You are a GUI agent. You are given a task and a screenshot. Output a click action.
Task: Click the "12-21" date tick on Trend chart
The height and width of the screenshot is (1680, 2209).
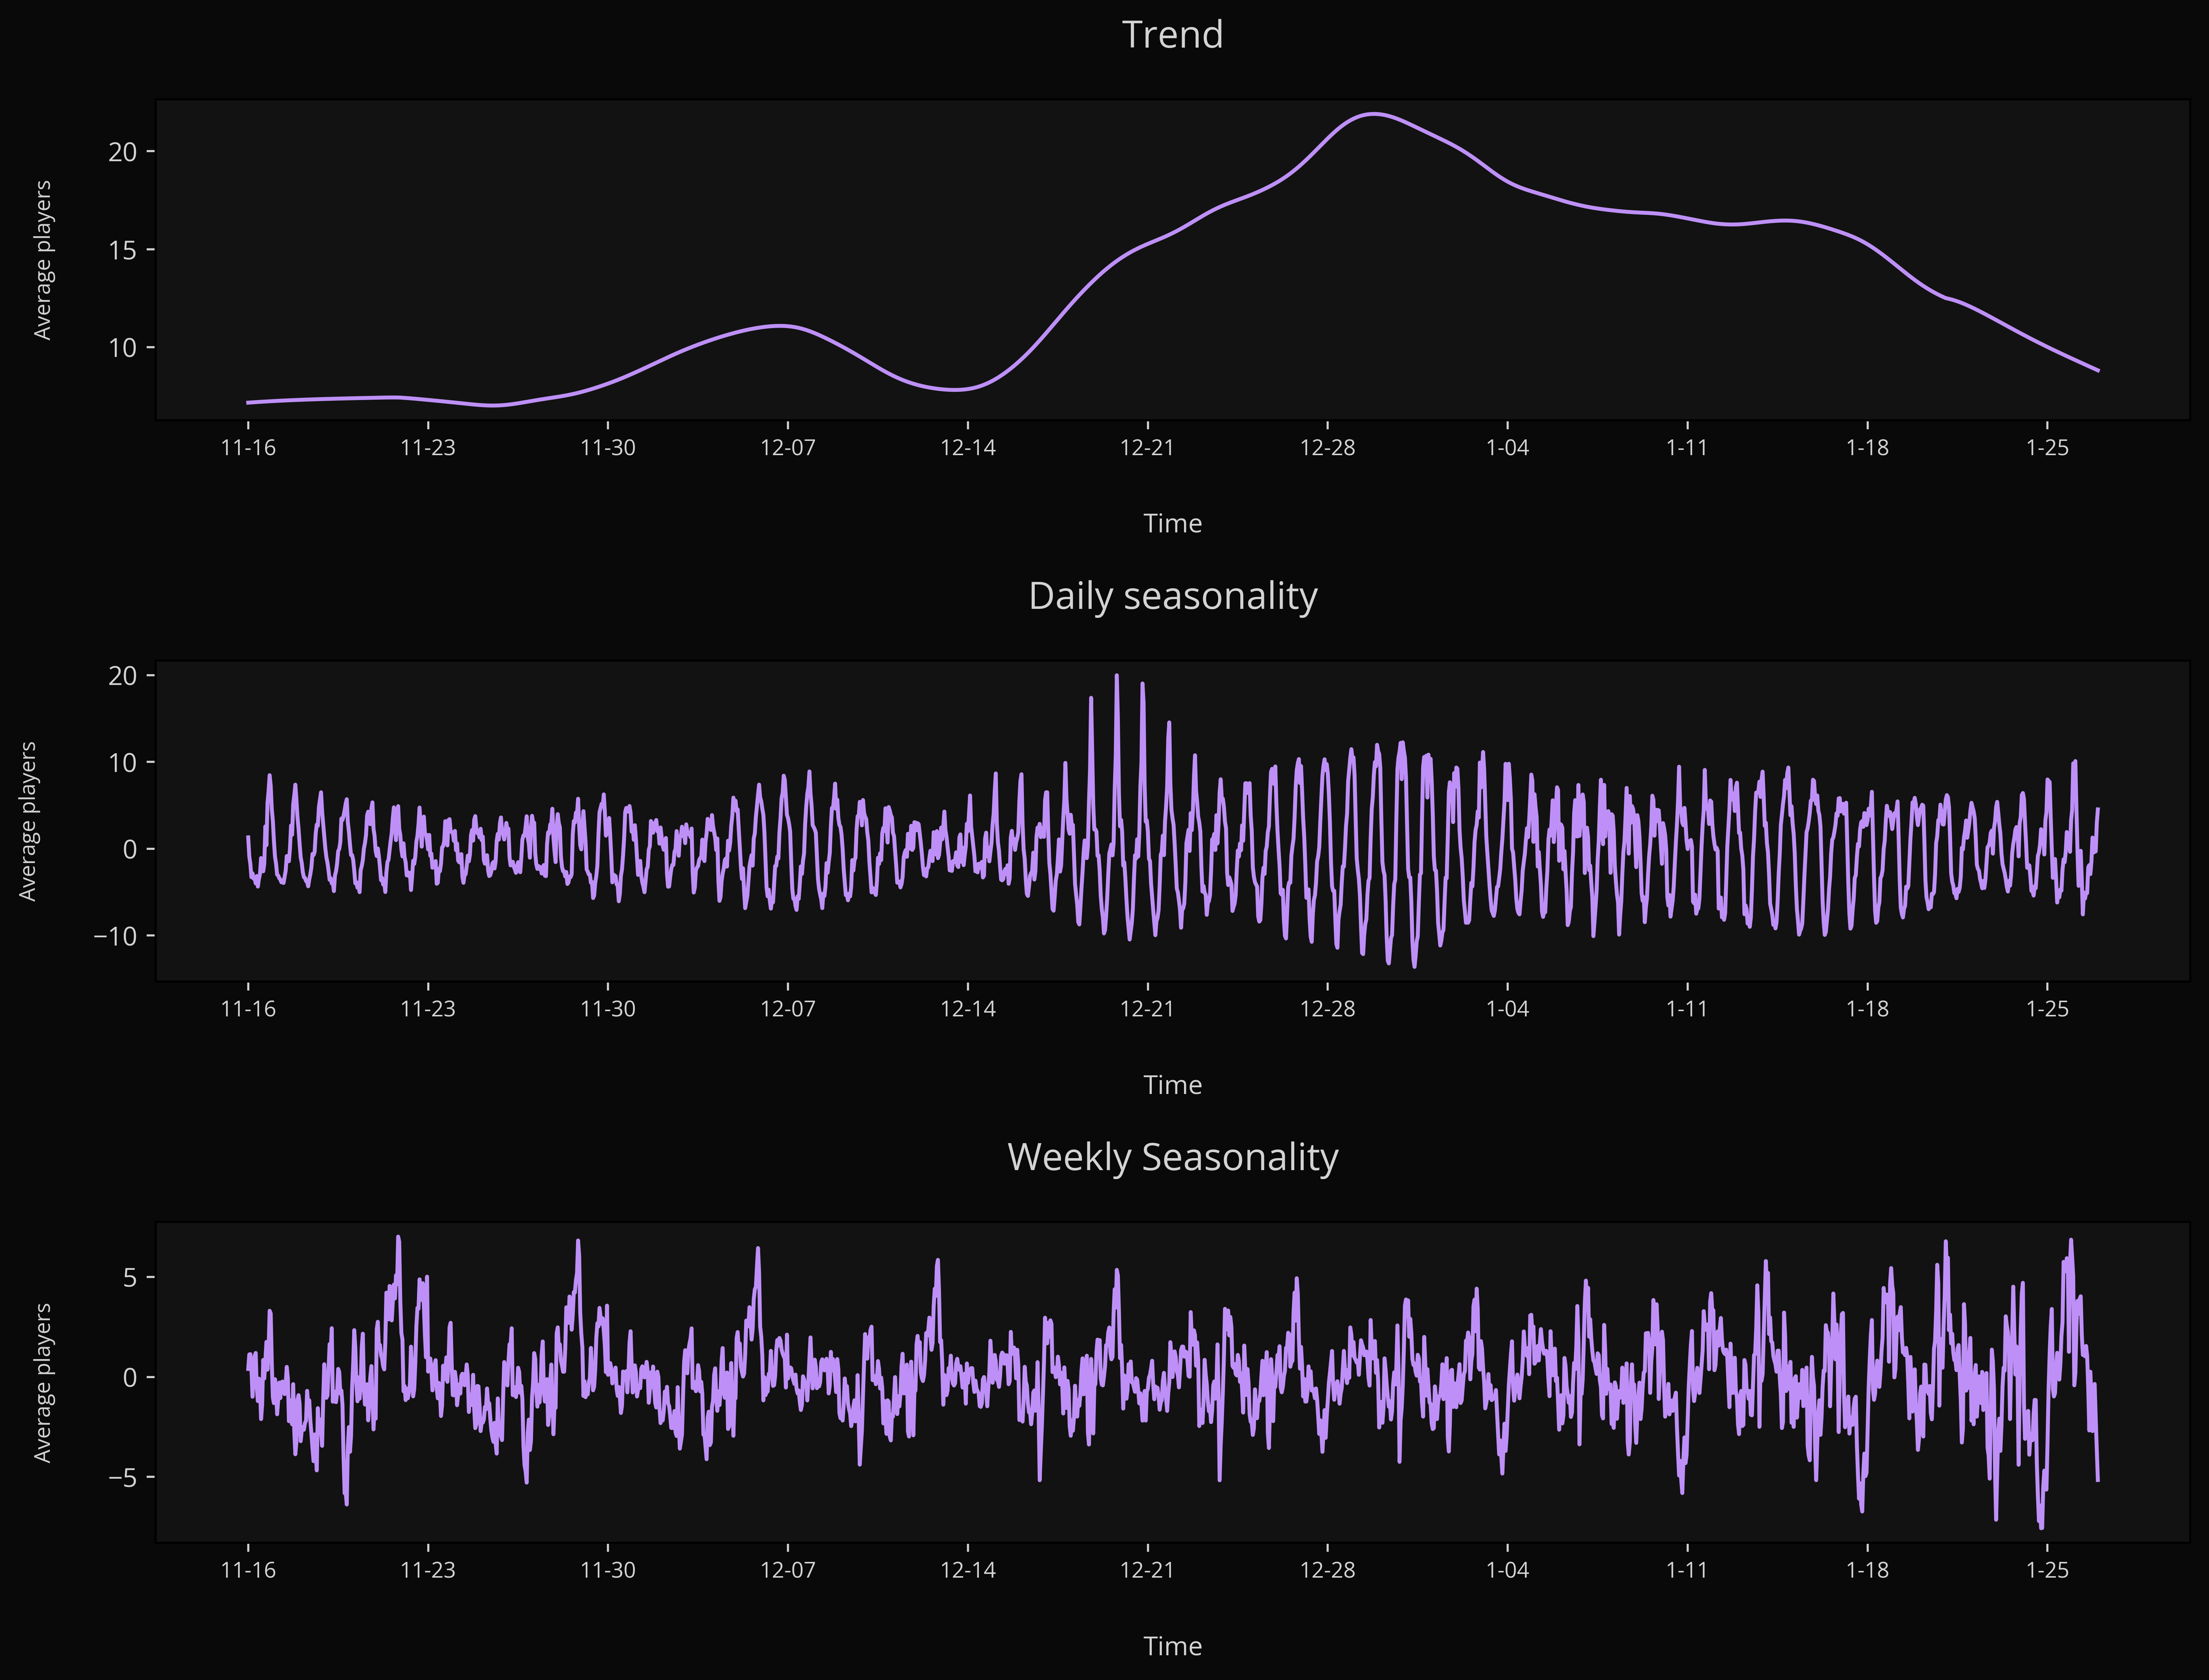1148,448
